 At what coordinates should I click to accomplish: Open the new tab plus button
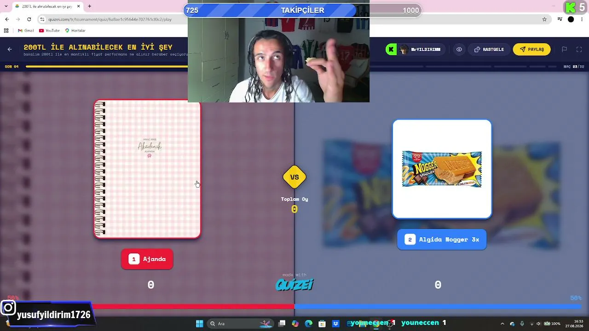click(x=89, y=6)
